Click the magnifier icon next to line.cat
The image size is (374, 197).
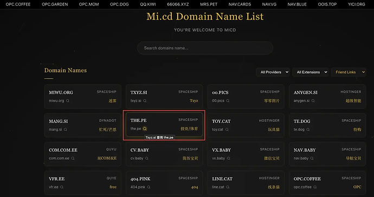[x=228, y=187]
